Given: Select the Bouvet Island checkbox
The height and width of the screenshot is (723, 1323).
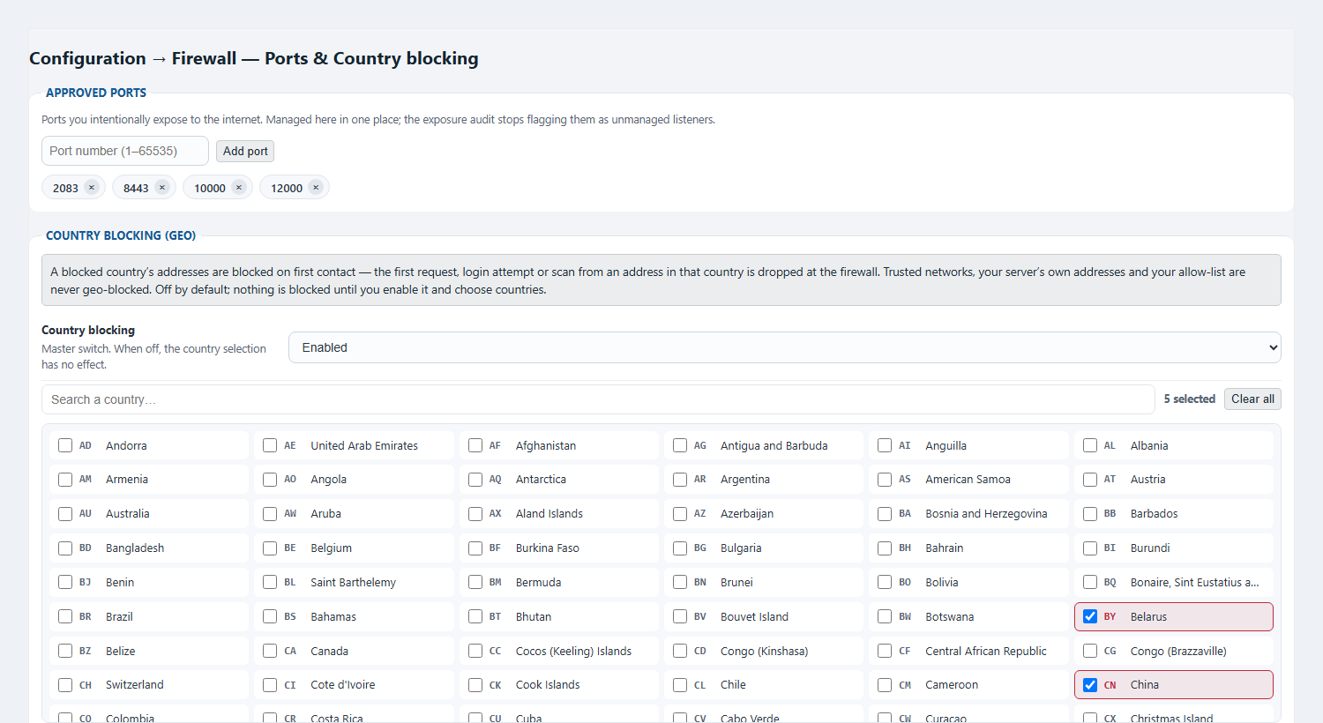Looking at the screenshot, I should point(680,616).
